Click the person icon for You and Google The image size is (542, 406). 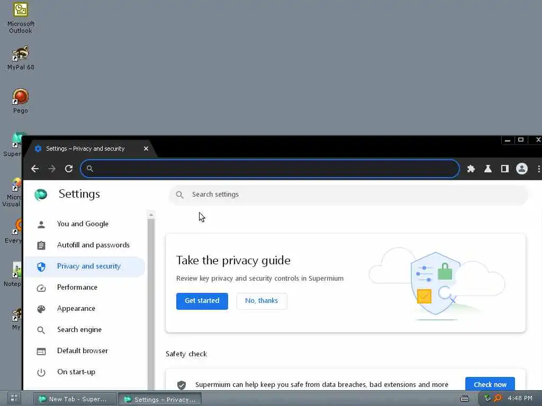pyautogui.click(x=41, y=225)
